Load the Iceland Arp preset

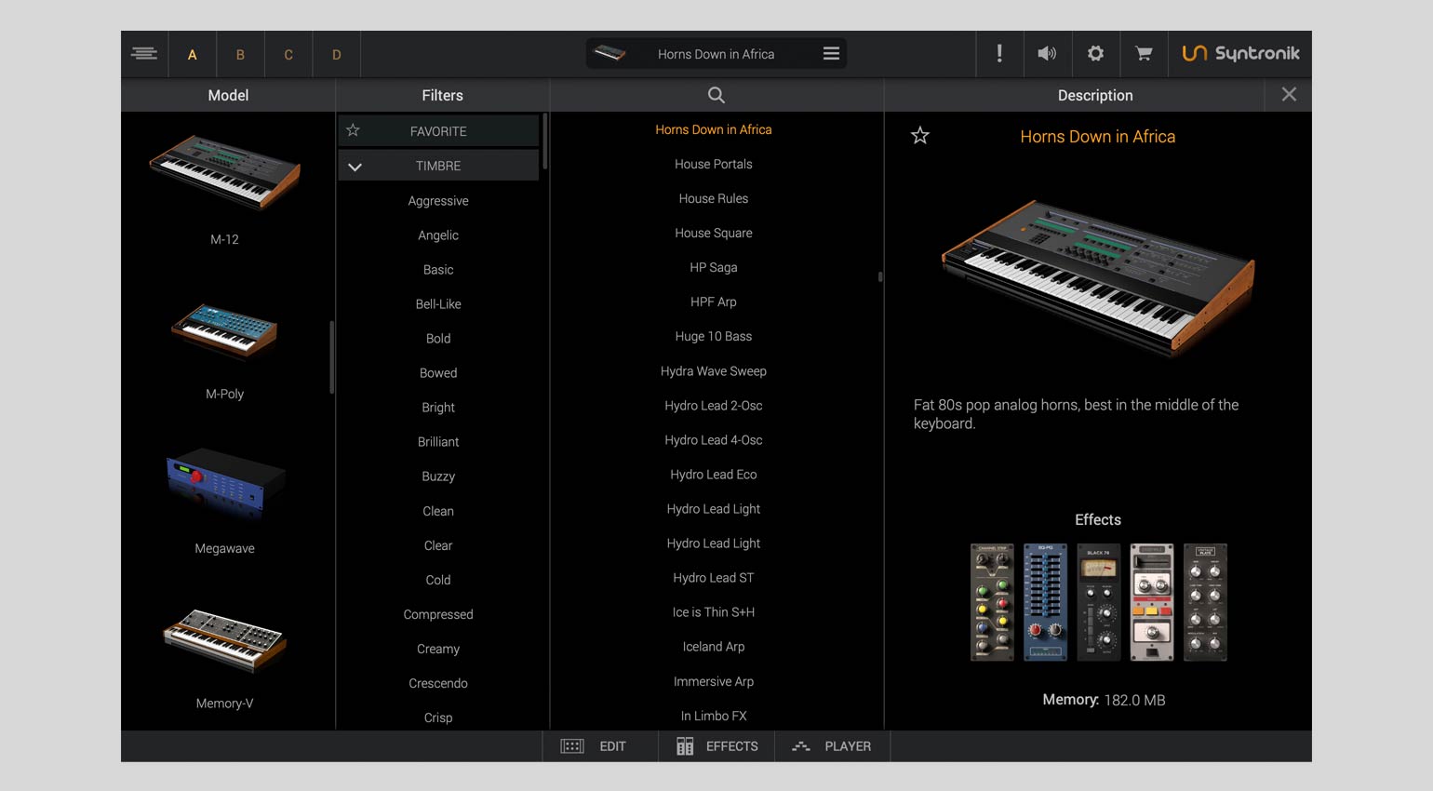point(714,647)
